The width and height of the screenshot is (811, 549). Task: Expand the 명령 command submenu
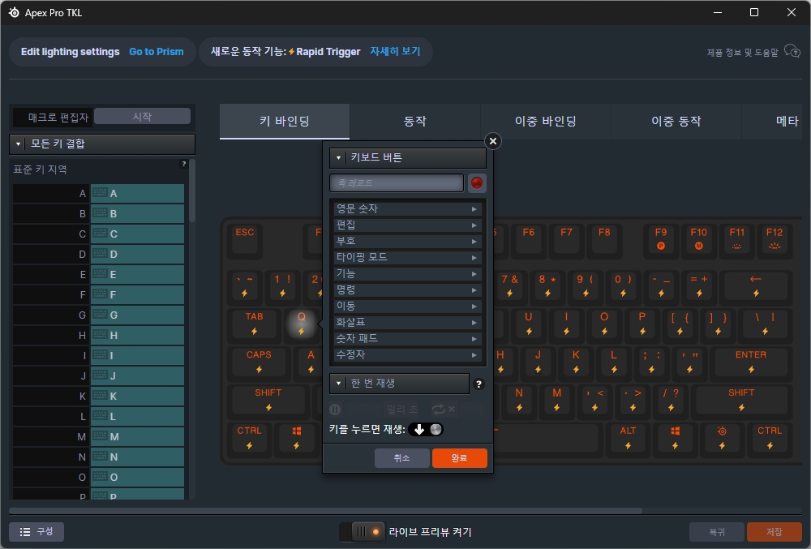click(408, 290)
